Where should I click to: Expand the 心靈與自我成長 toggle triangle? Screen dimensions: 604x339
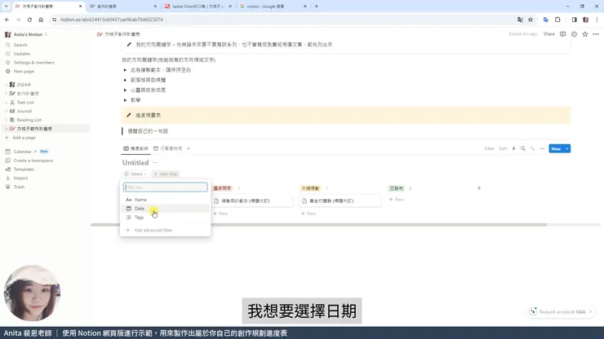pyautogui.click(x=125, y=90)
